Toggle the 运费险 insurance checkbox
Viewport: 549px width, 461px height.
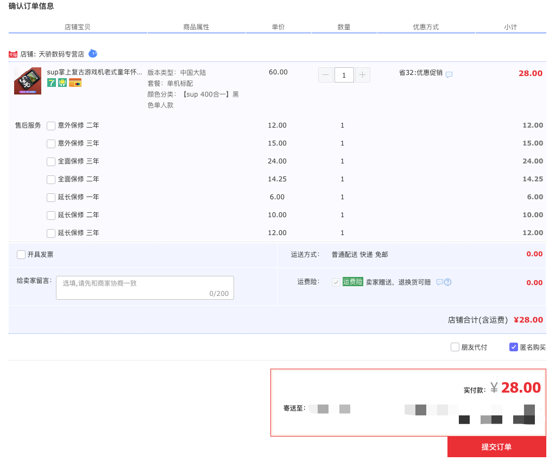tap(336, 282)
